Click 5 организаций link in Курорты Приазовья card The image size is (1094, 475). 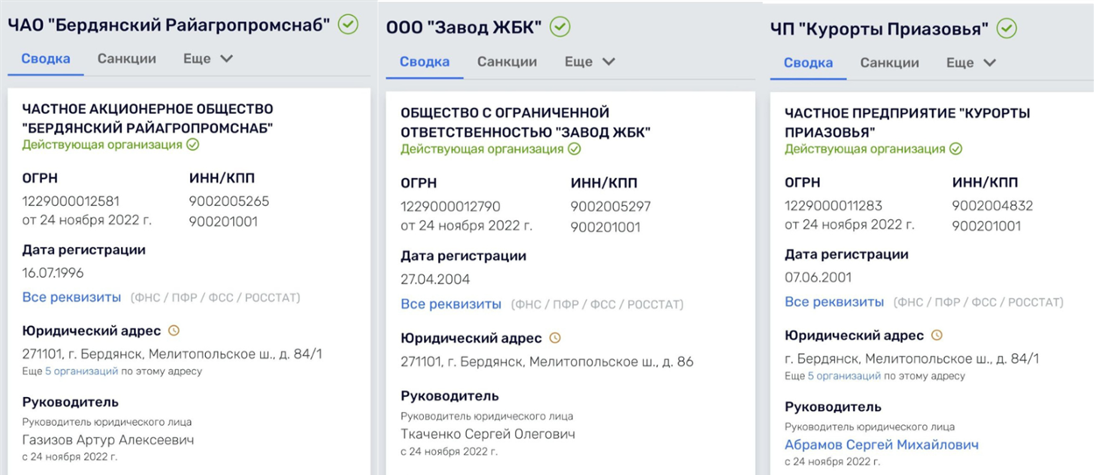coord(843,376)
